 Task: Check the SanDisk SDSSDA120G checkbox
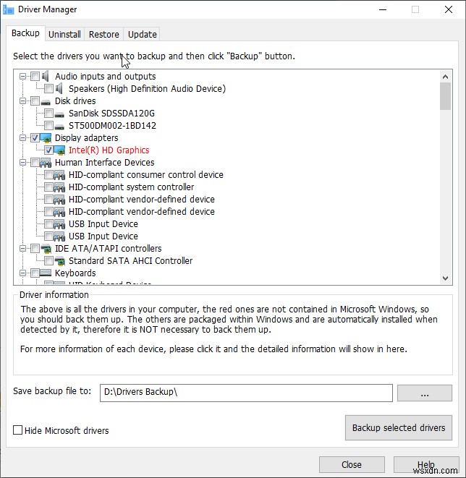click(x=48, y=113)
